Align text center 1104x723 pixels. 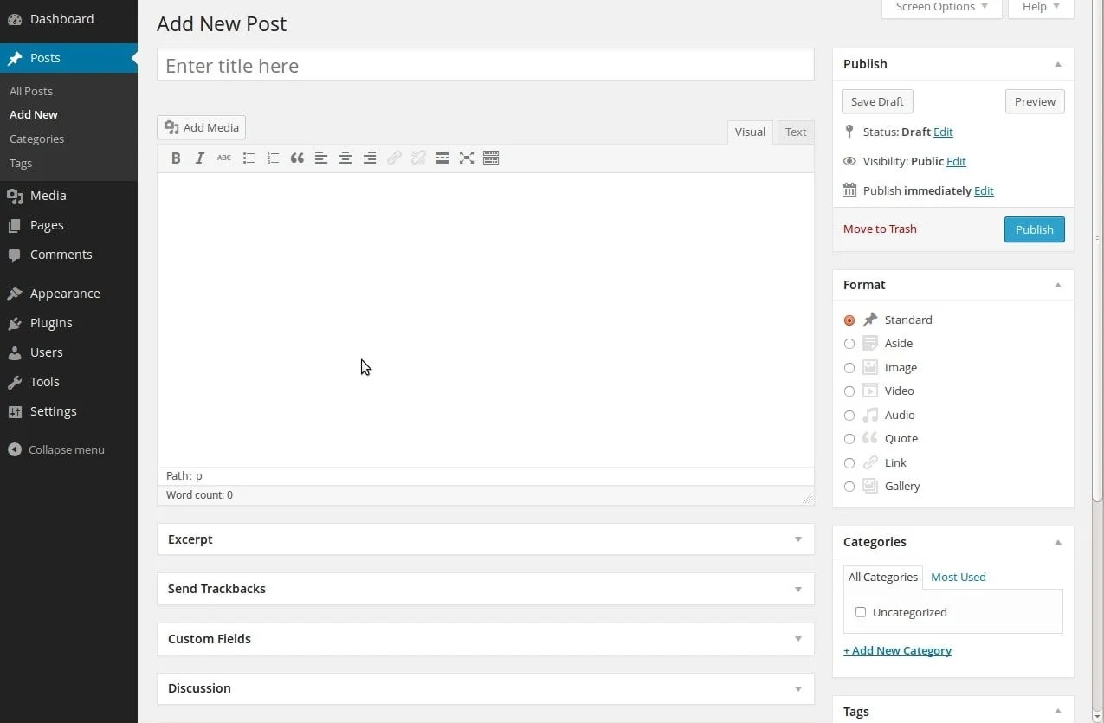pyautogui.click(x=345, y=158)
